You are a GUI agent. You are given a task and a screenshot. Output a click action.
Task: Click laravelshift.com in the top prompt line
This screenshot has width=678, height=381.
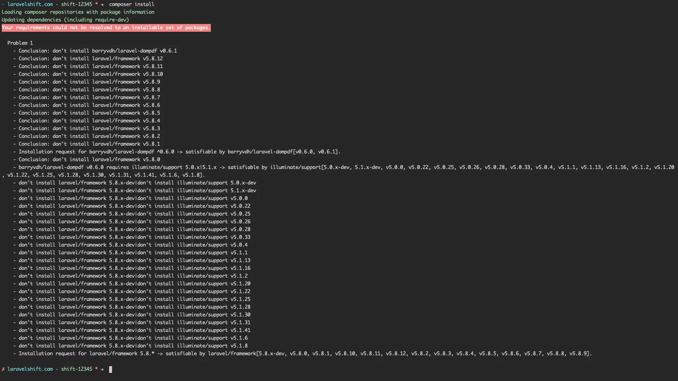pos(30,4)
